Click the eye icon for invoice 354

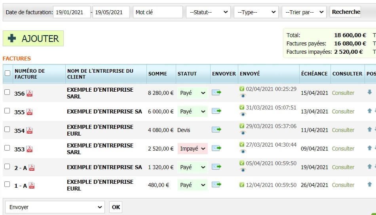pos(243,133)
